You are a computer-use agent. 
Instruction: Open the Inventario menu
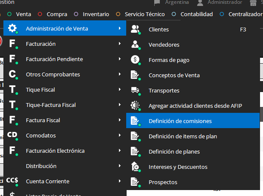(96, 14)
